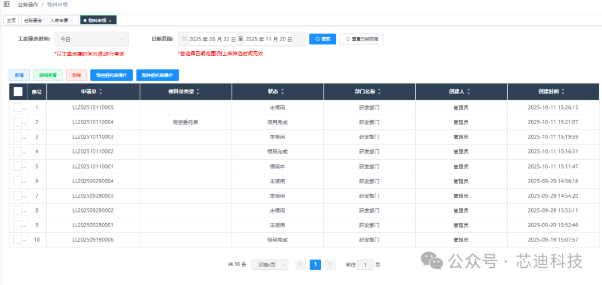Screen dimensions: 602x285
Task: Check the row for LL202510110005
Action: coord(18,108)
